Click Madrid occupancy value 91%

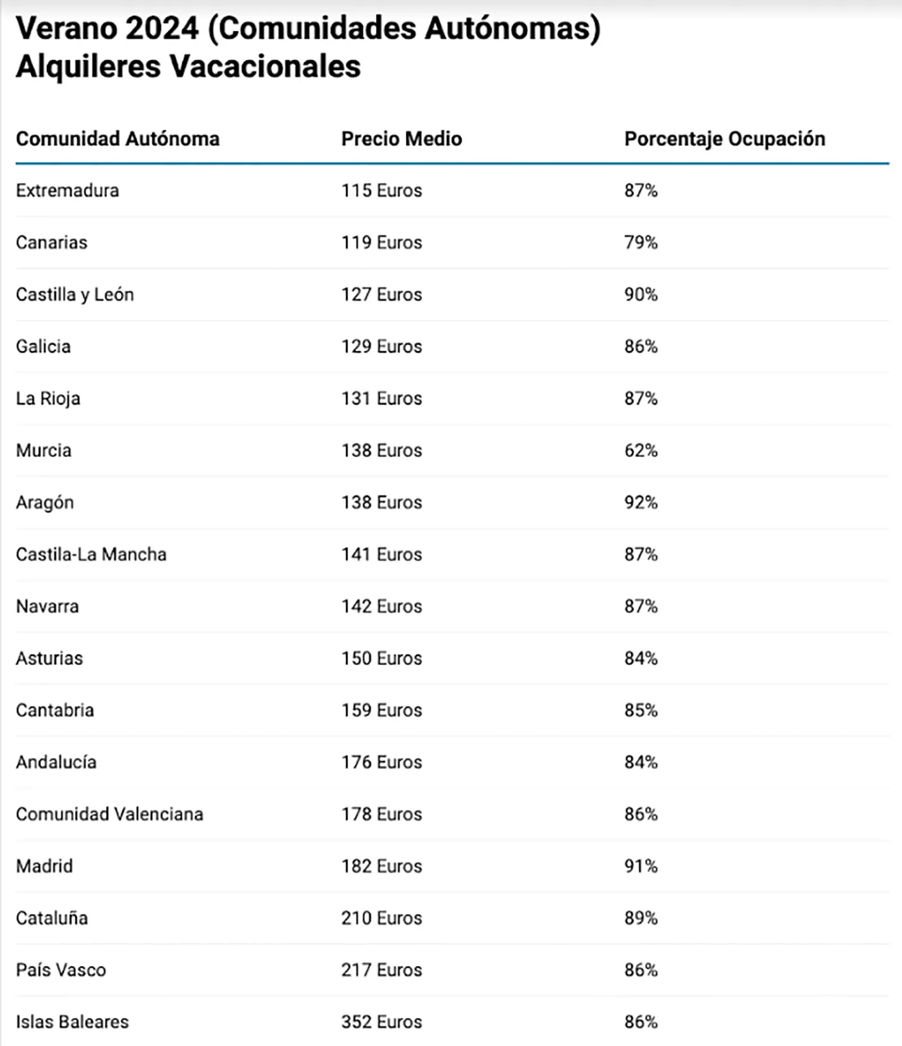click(640, 866)
